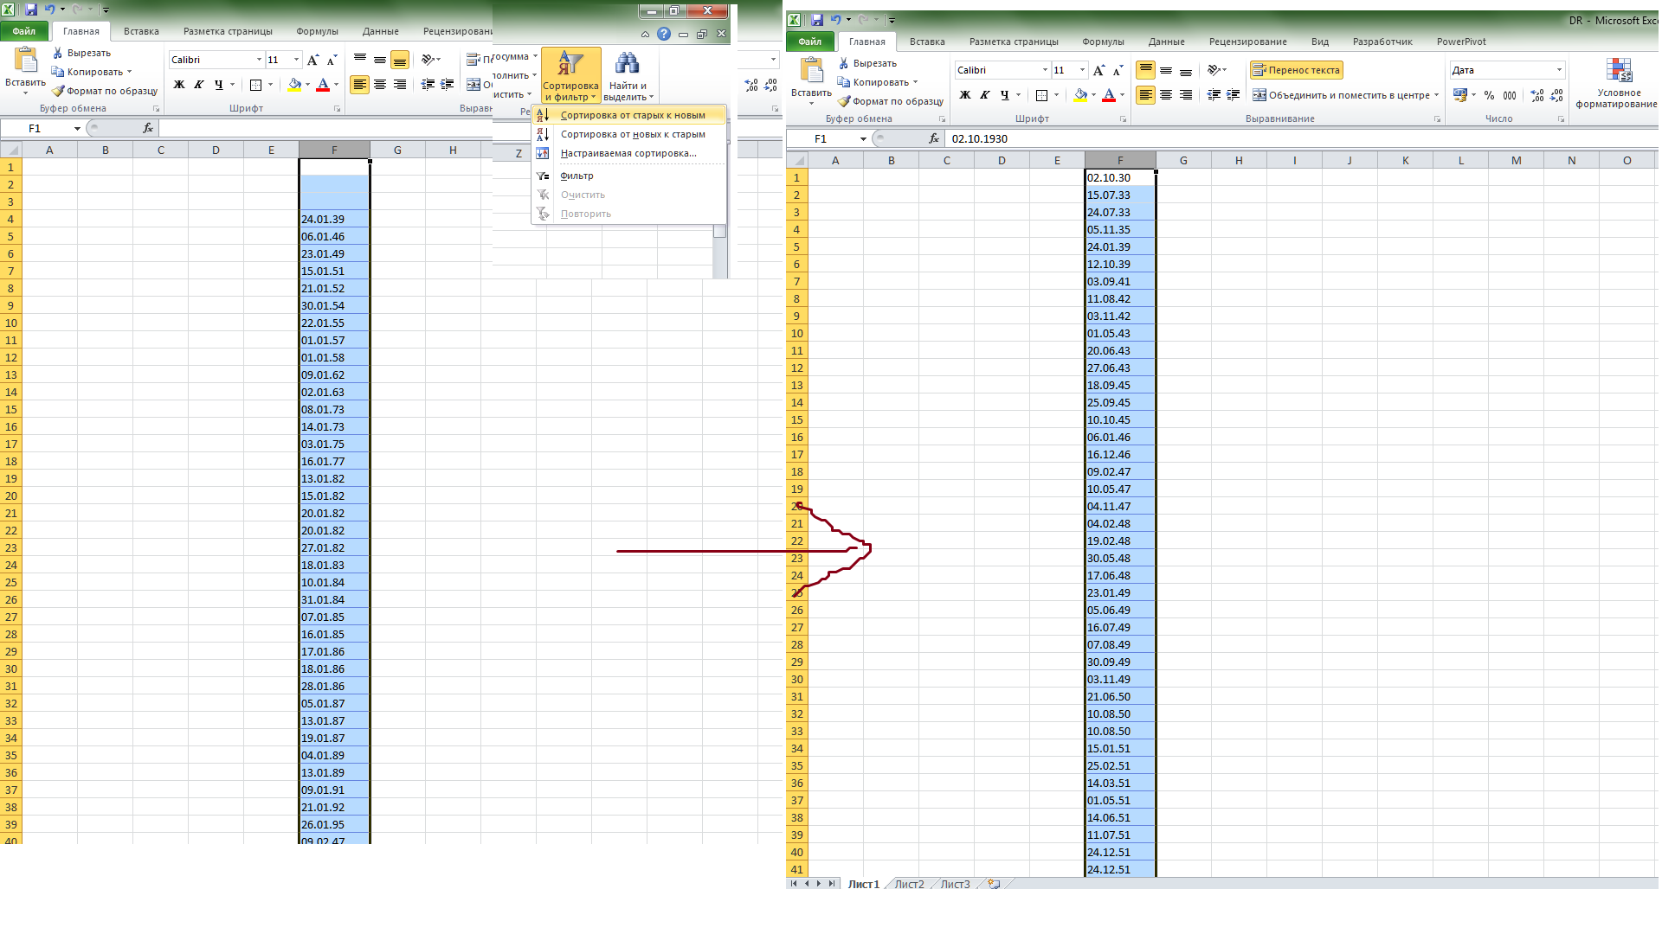Viewport: 1662px width, 934px height.
Task: Click orientation text angle icon in right window
Action: (1215, 70)
